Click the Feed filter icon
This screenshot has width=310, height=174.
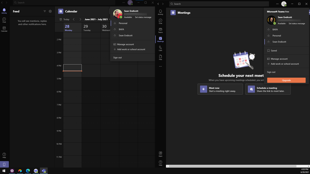(x=45, y=11)
